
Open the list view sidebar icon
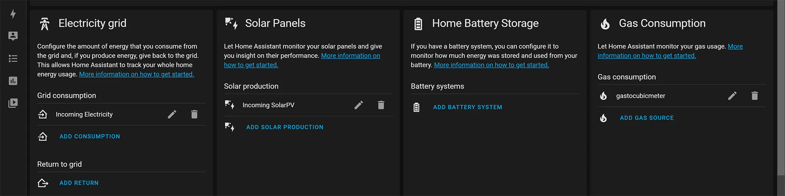tap(13, 58)
